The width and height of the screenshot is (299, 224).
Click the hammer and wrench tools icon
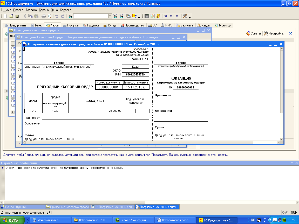[185, 16]
